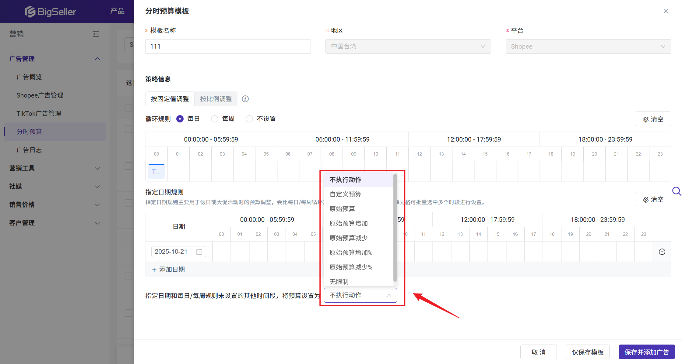Remove date row with minus circle icon
Image resolution: width=682 pixels, height=364 pixels.
(x=662, y=252)
